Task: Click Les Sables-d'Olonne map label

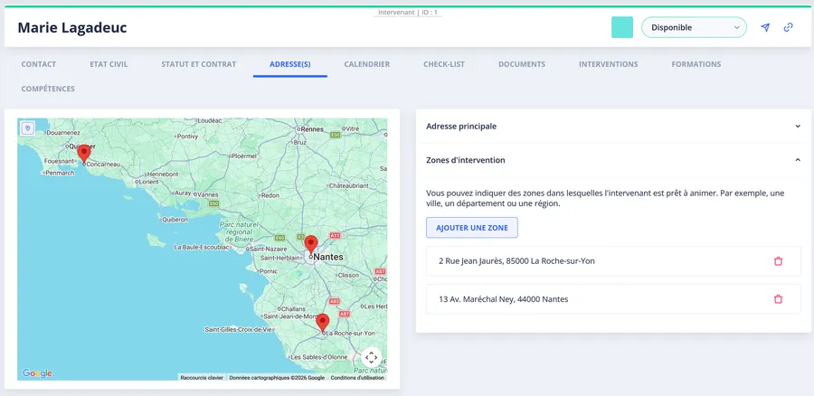Action: (x=319, y=357)
